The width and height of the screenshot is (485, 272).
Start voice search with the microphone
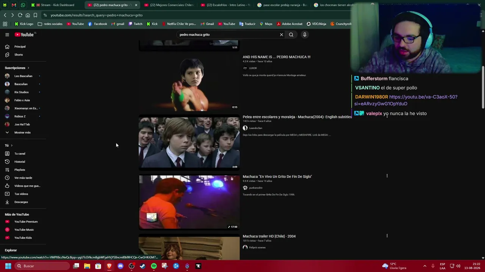(x=305, y=35)
